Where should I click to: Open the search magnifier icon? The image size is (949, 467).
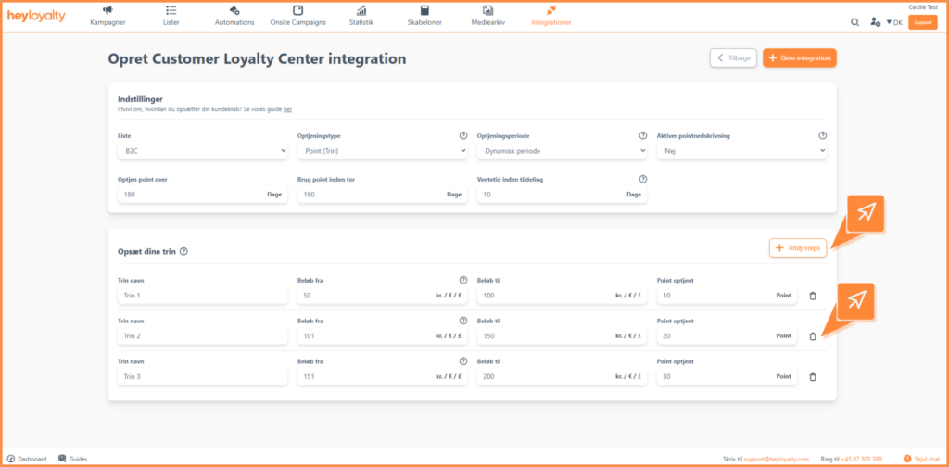coord(854,22)
